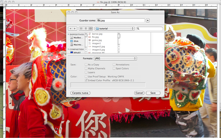This screenshot has width=221, height=138.
Task: Click the Macintosh hard drive icon
Action: [x=71, y=45]
